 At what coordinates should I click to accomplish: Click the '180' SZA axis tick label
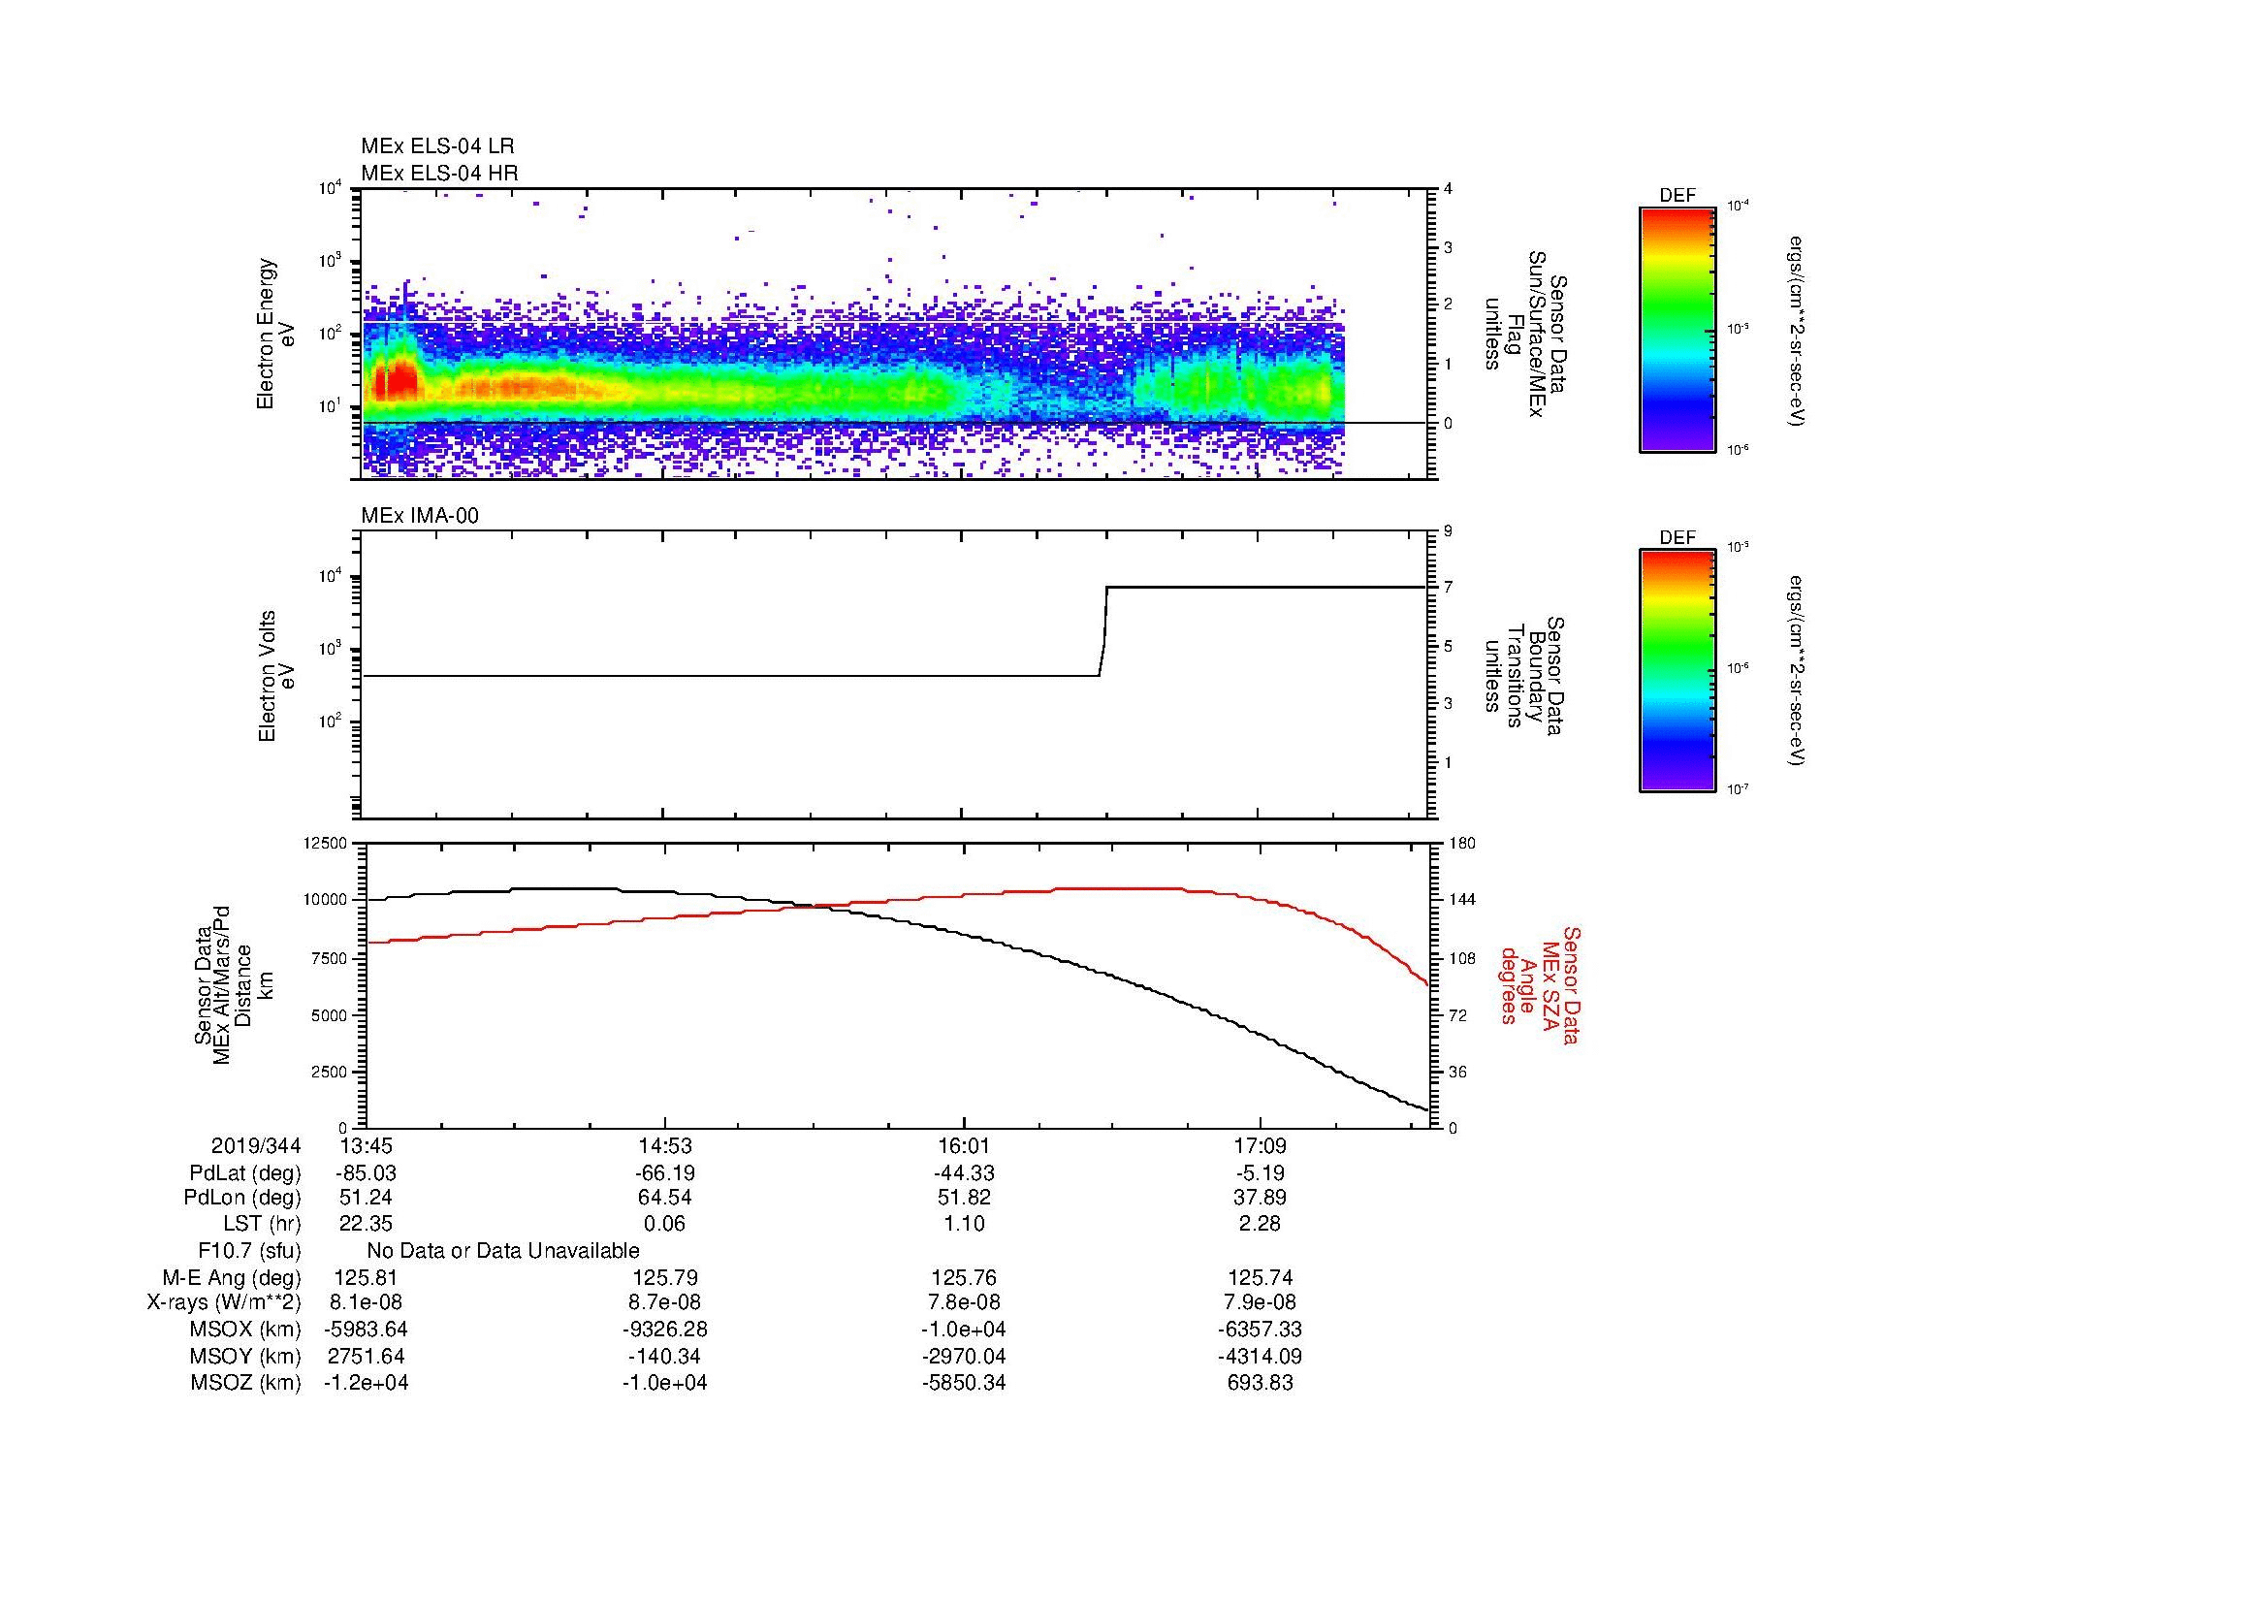tap(1461, 843)
